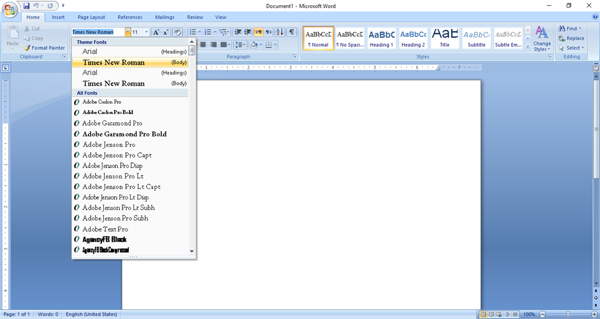Image resolution: width=600 pixels, height=319 pixels.
Task: Click the Replace button
Action: point(571,38)
